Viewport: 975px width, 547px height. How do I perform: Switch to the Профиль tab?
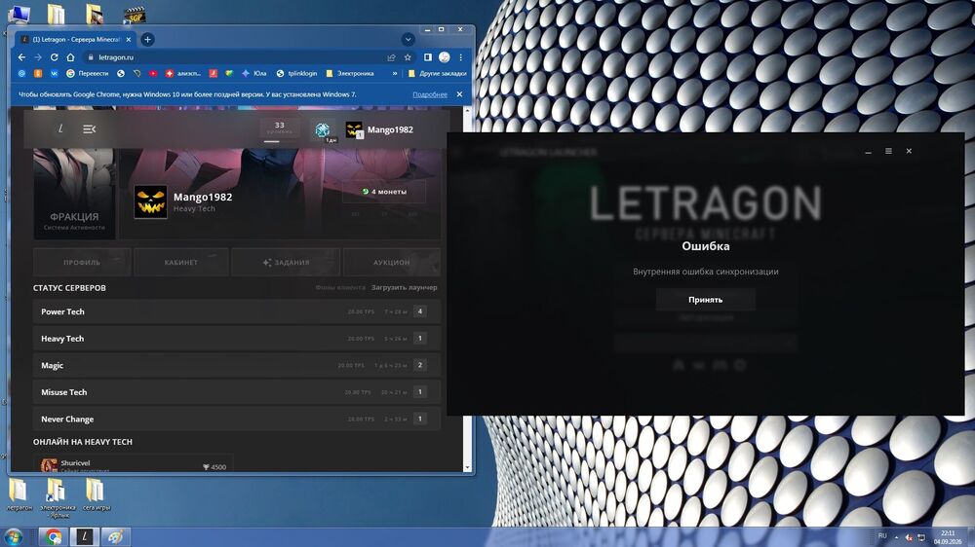82,262
